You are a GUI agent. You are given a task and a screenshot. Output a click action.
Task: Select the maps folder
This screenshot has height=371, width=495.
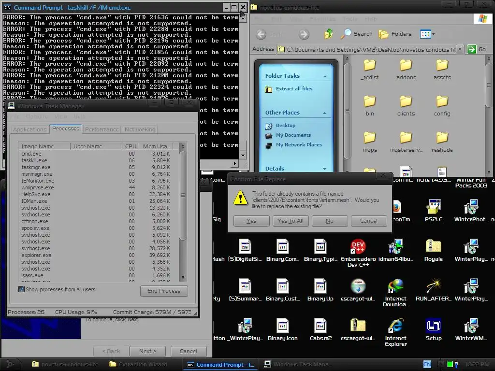[370, 143]
